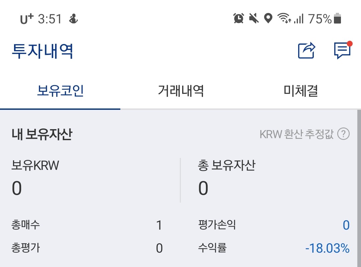The width and height of the screenshot is (361, 267).
Task: Tap the 총 보유자산 amount
Action: click(203, 189)
